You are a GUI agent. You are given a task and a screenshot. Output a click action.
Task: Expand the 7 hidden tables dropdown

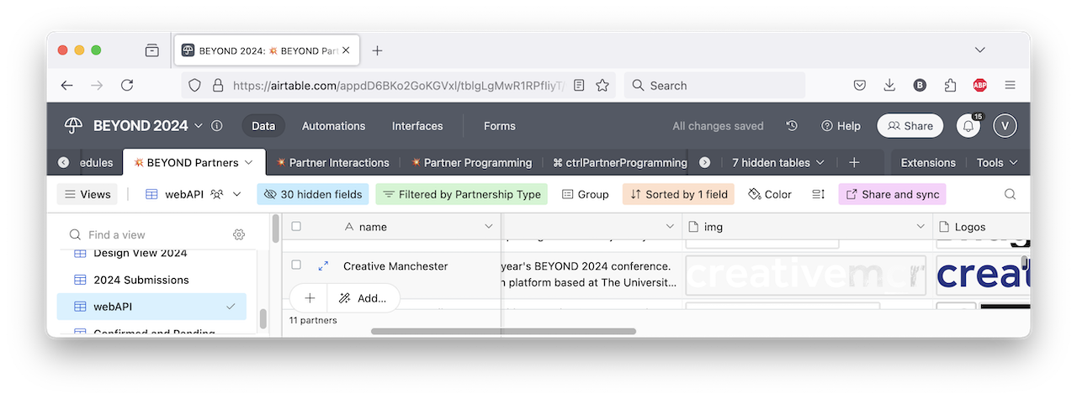tap(778, 162)
